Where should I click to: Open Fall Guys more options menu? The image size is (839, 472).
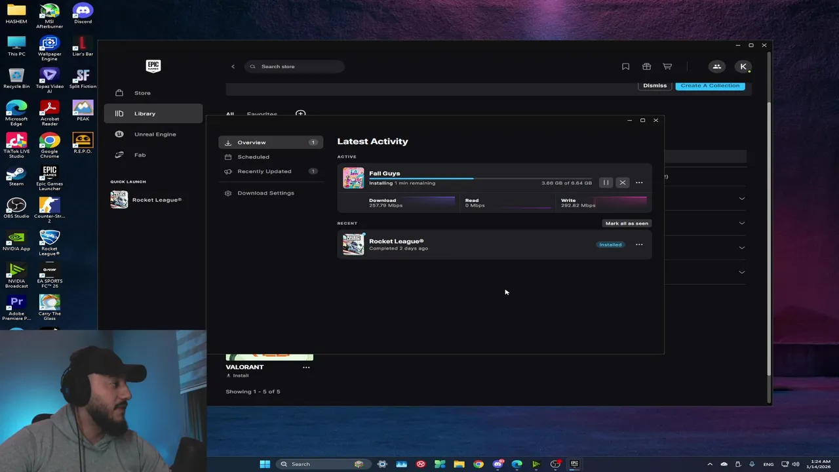[x=639, y=183]
